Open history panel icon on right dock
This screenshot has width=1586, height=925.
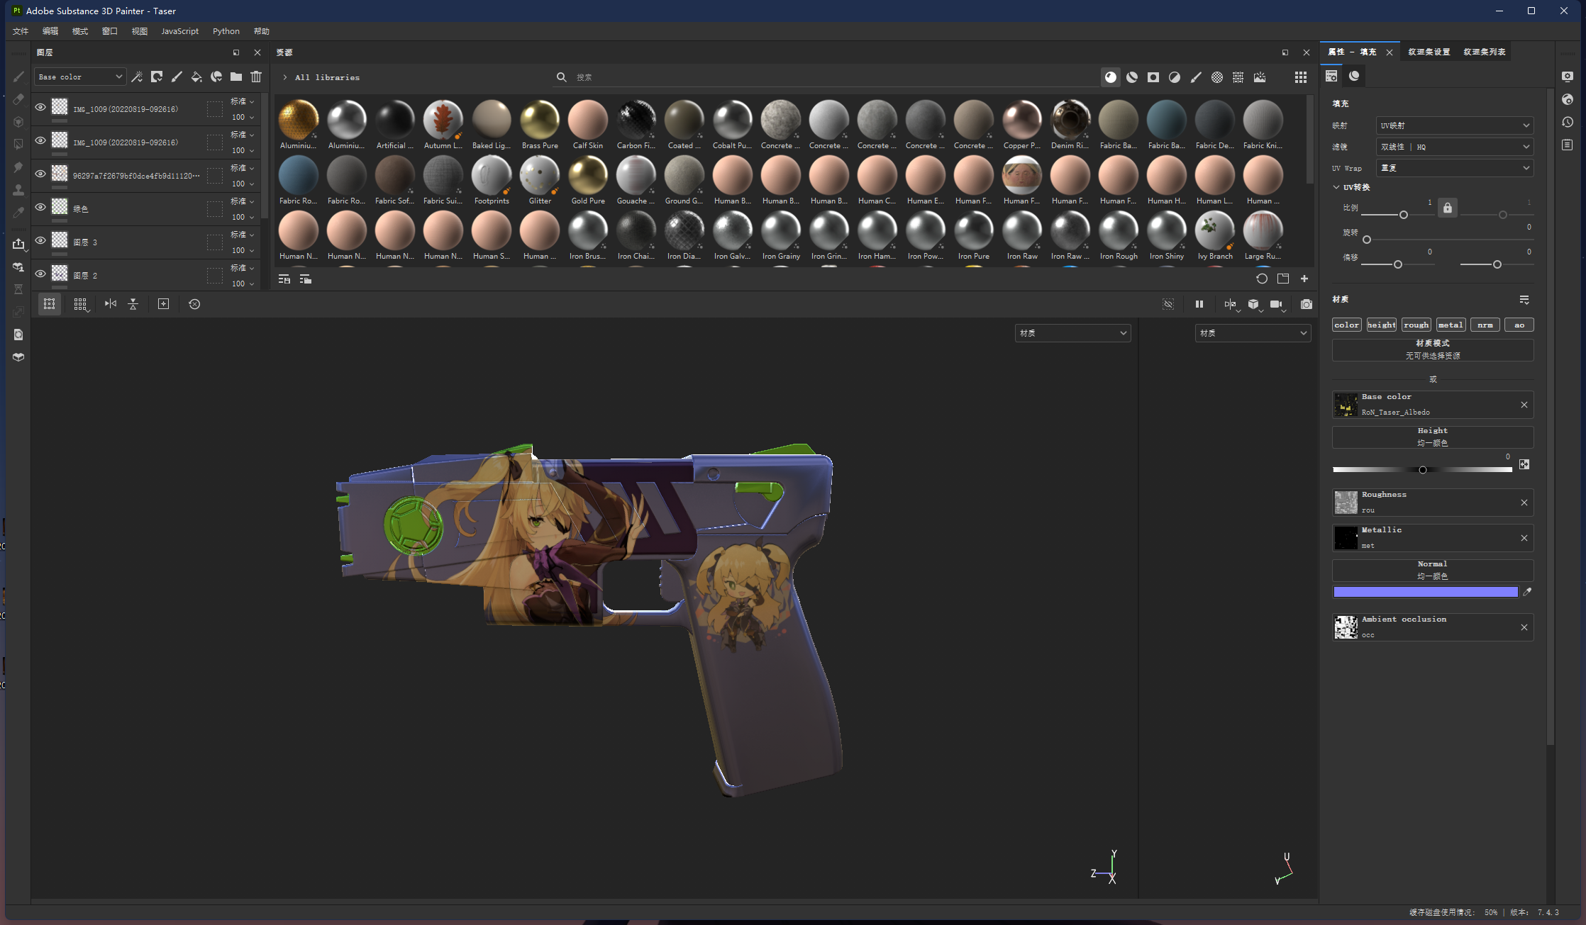click(1568, 122)
